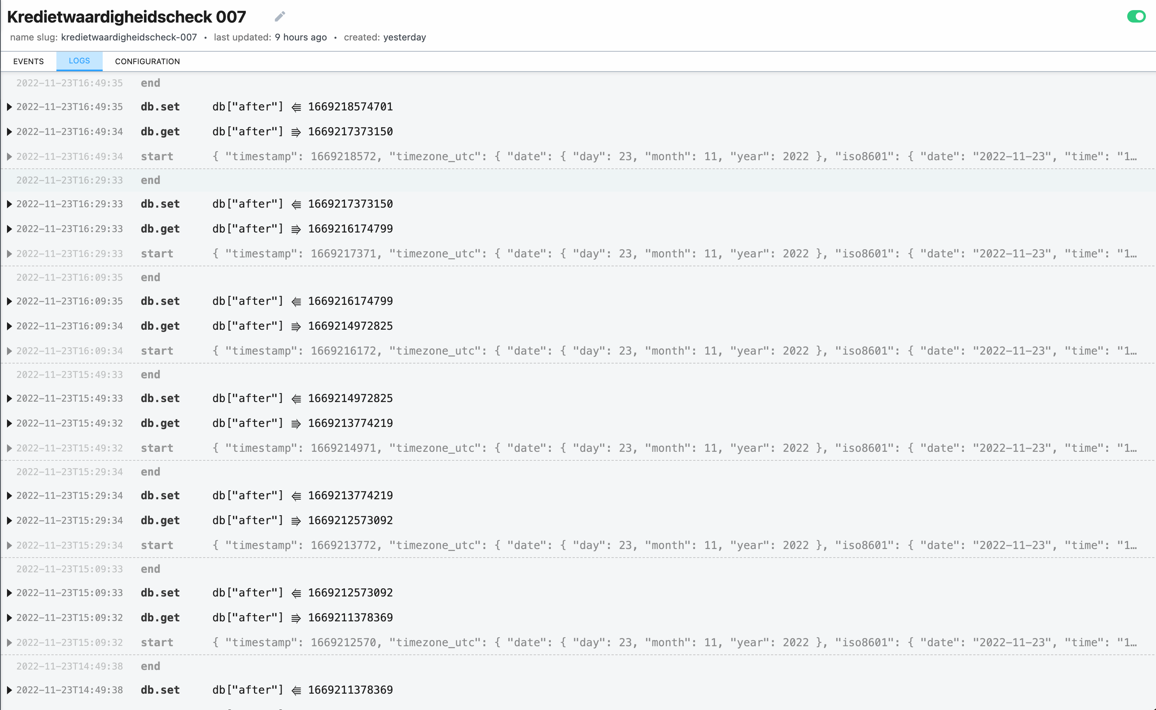This screenshot has height=710, width=1156.
Task: Expand the db.set log entry at 16:49:35
Action: click(9, 107)
